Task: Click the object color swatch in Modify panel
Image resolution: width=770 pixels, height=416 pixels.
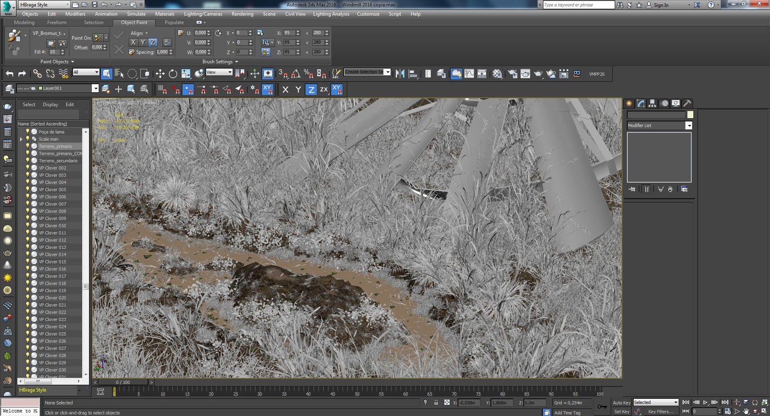Action: 690,114
